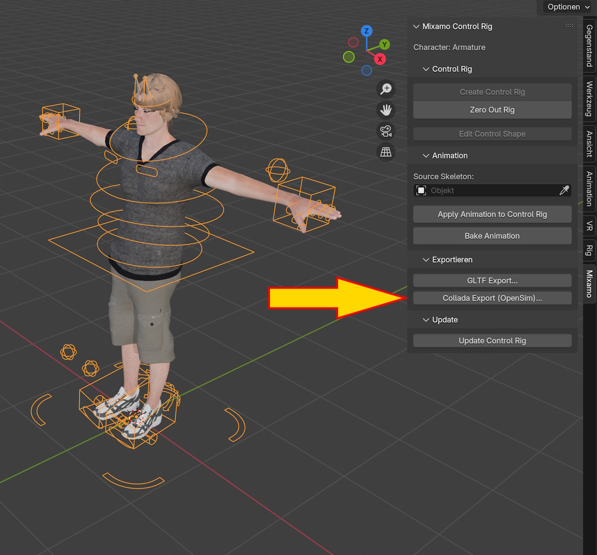Switch perspective/orthographic with the grid icon
Screen dimensions: 597x555
386,152
